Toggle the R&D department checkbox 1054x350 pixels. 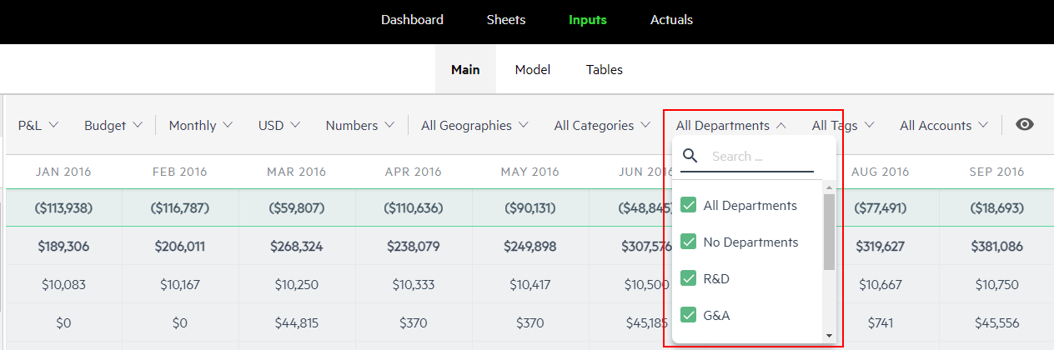(689, 278)
